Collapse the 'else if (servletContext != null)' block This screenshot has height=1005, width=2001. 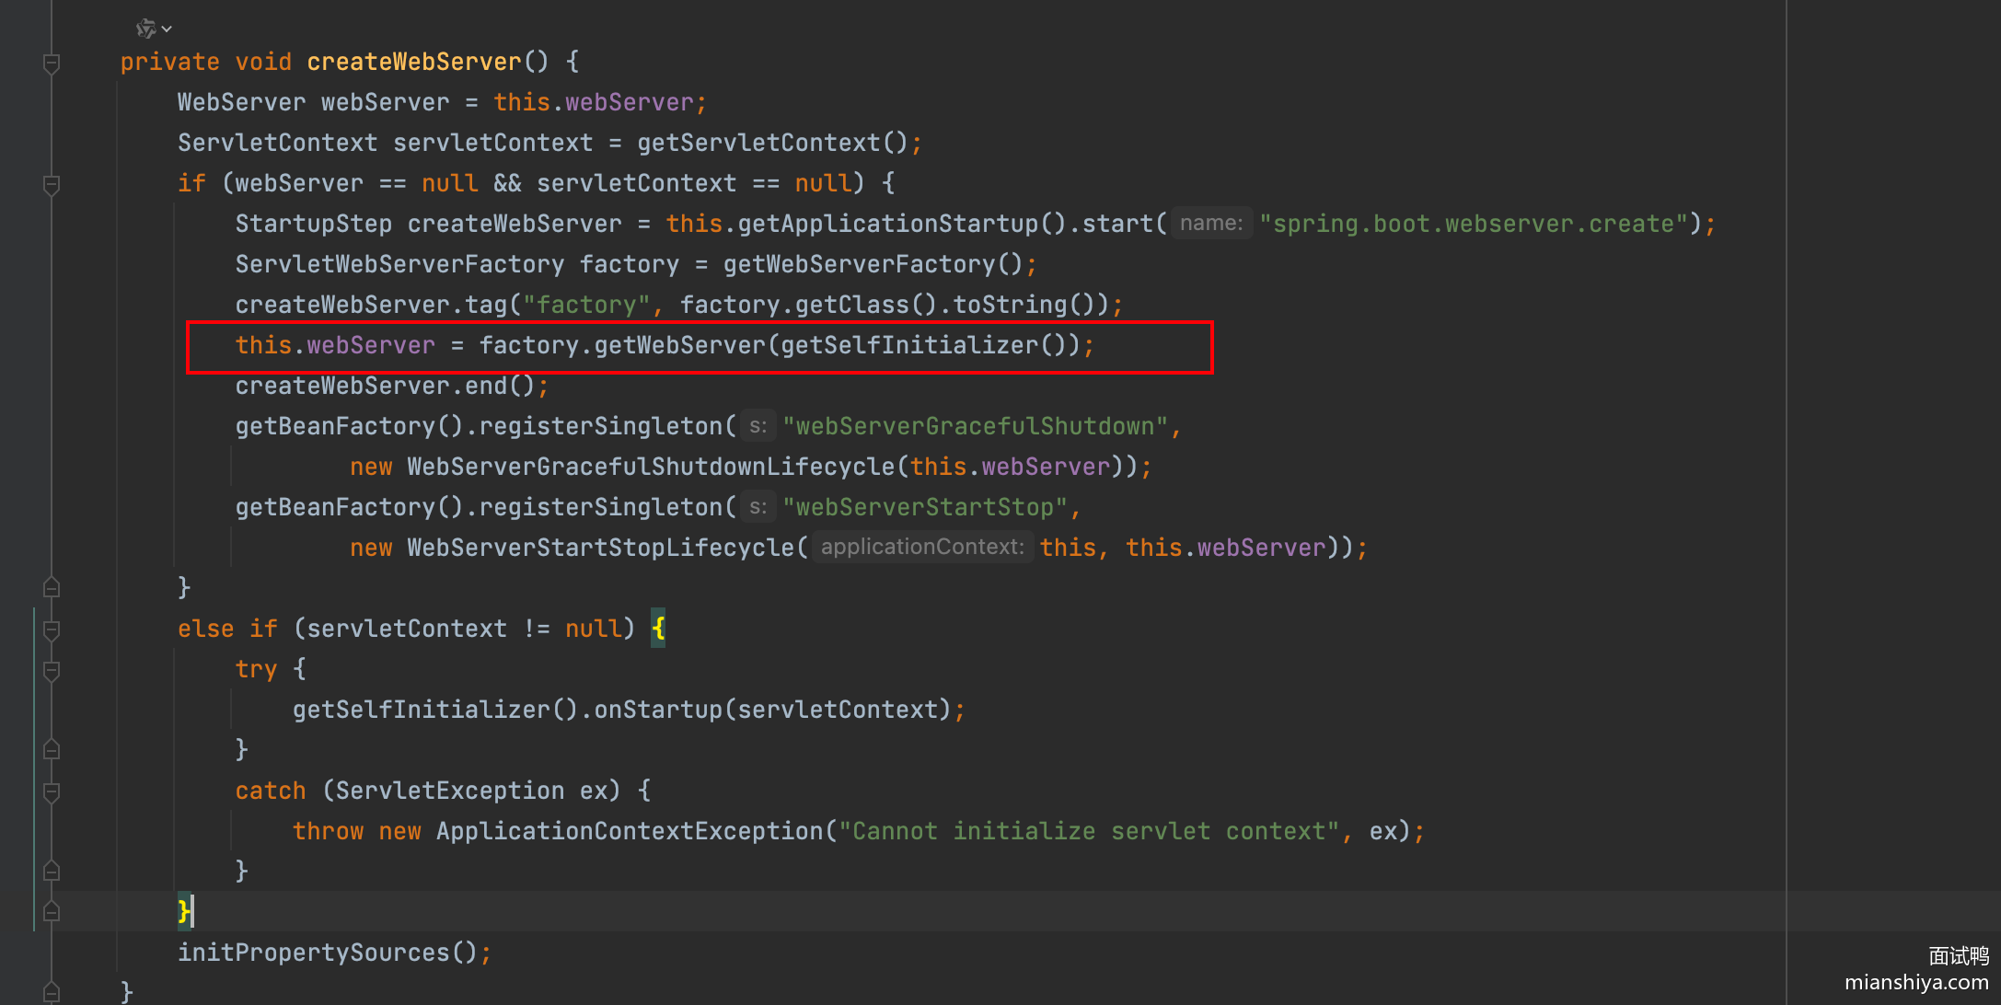(x=52, y=630)
